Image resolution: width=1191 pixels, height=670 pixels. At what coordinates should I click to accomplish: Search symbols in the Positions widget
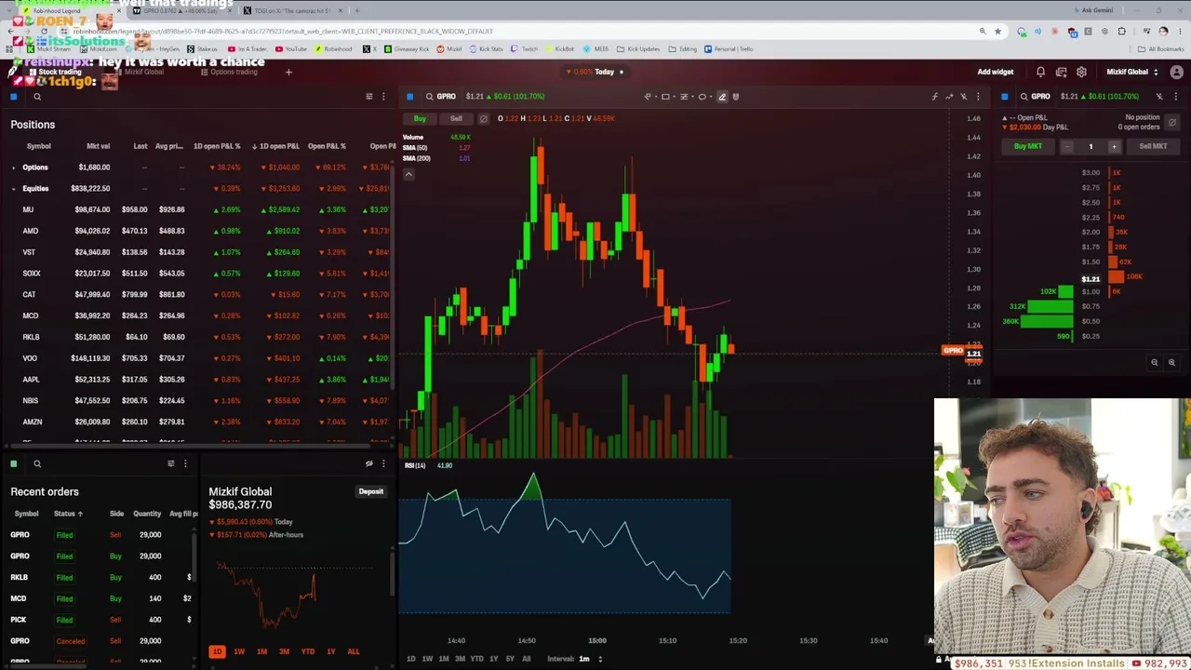tap(37, 97)
